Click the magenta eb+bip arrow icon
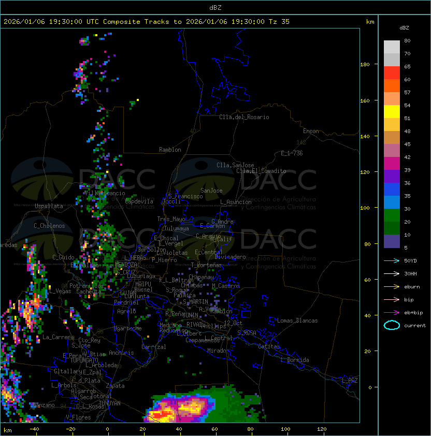 (x=392, y=313)
